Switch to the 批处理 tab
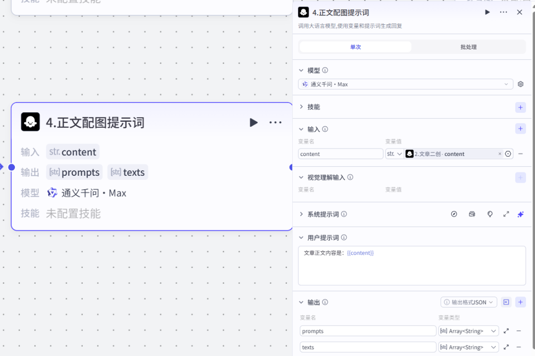 pos(468,47)
